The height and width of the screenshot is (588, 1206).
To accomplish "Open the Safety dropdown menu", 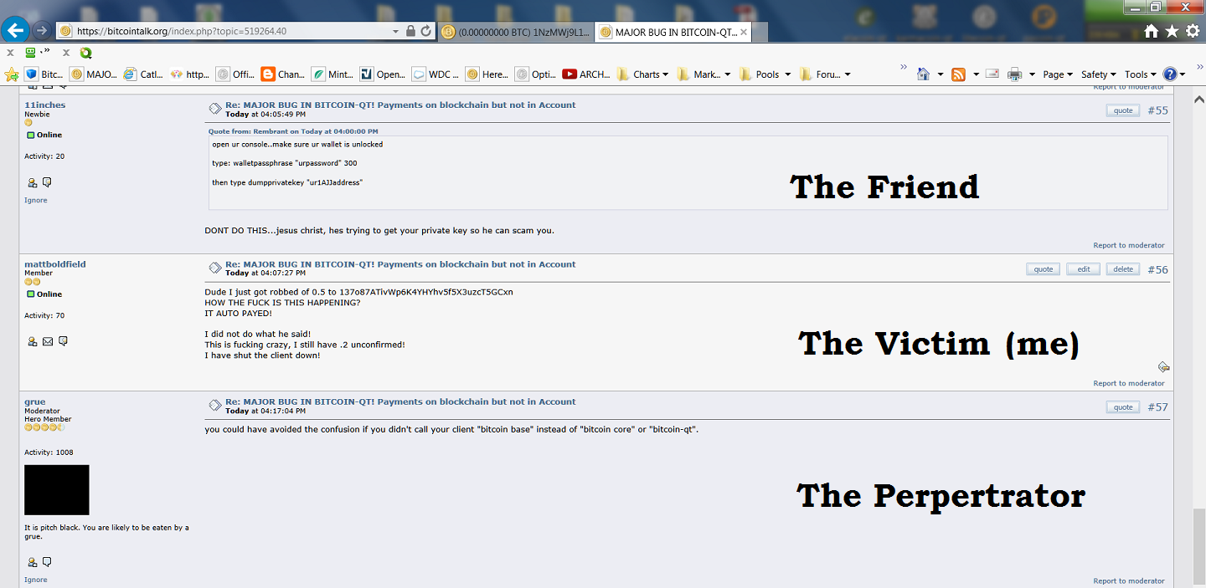I will pos(1100,74).
